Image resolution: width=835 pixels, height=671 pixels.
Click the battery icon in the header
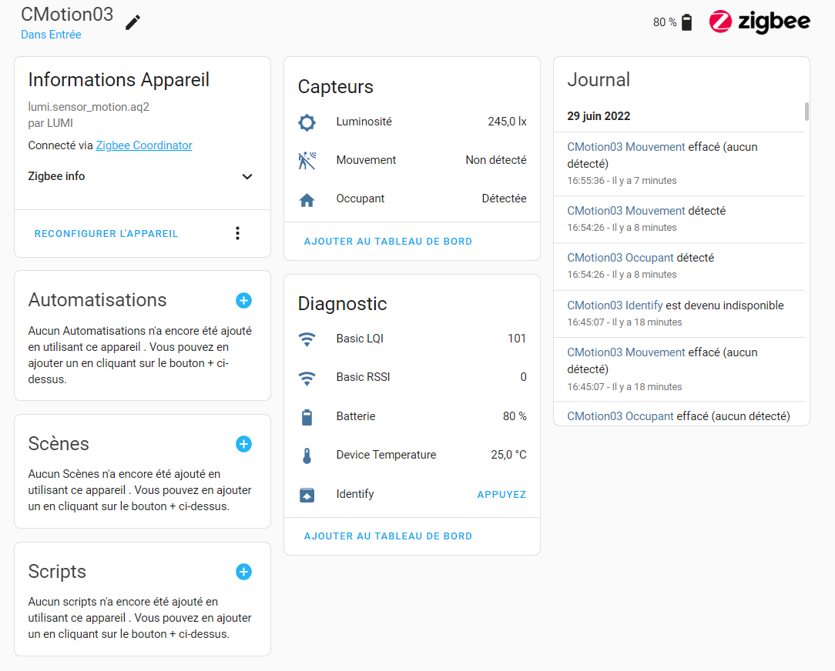pos(687,22)
